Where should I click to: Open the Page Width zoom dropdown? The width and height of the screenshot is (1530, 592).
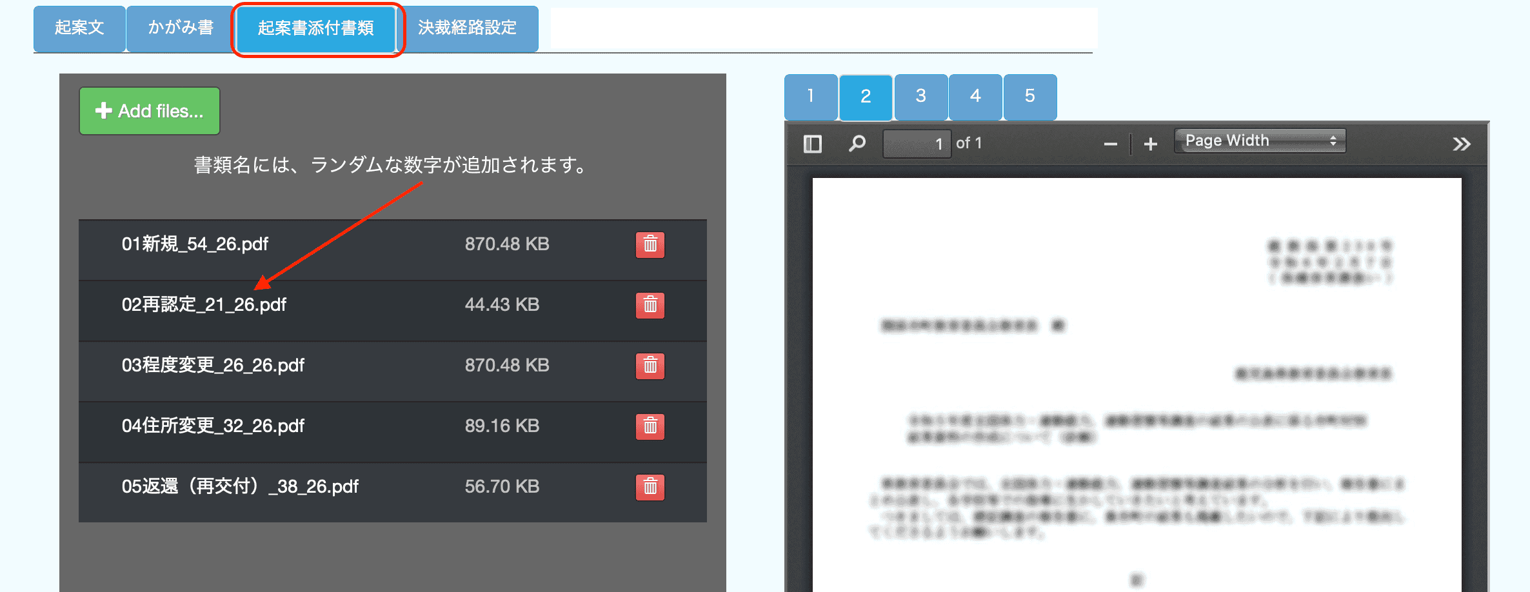(x=1260, y=141)
